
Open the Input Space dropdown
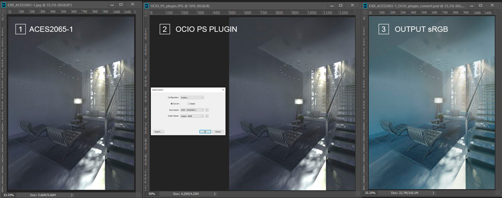pyautogui.click(x=192, y=110)
